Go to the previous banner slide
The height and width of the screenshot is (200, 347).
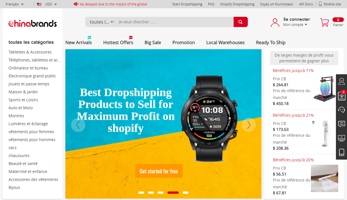pyautogui.click(x=78, y=125)
